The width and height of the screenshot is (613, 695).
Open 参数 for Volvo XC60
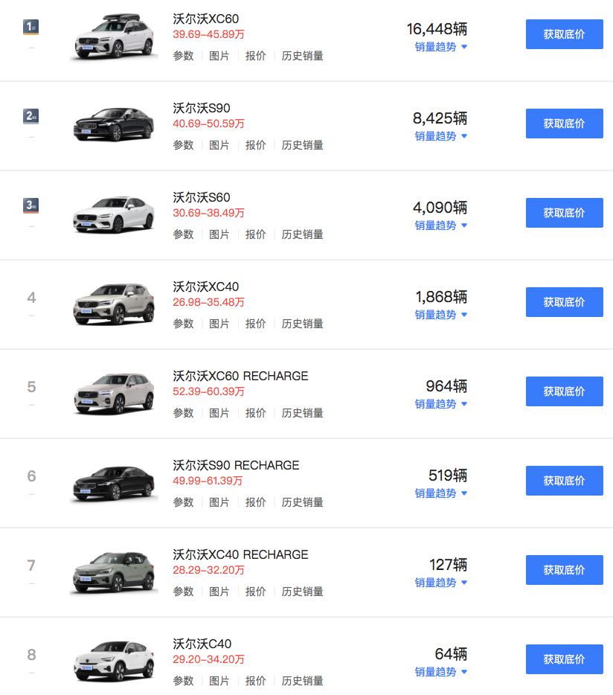(183, 56)
